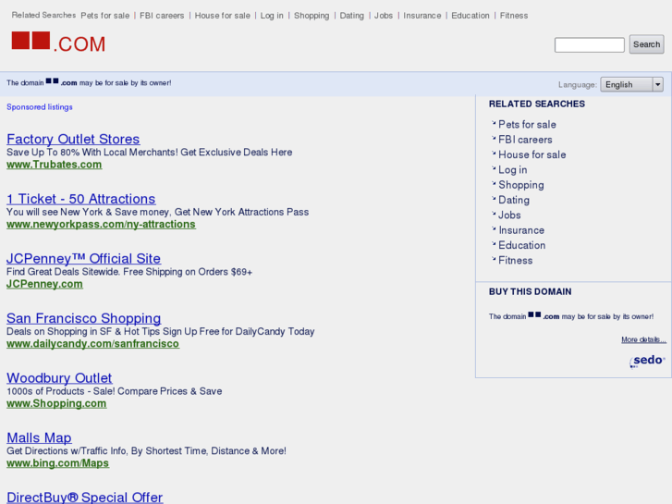This screenshot has height=504, width=672.
Task: Choose Insurance in the top related searches bar
Action: point(422,16)
